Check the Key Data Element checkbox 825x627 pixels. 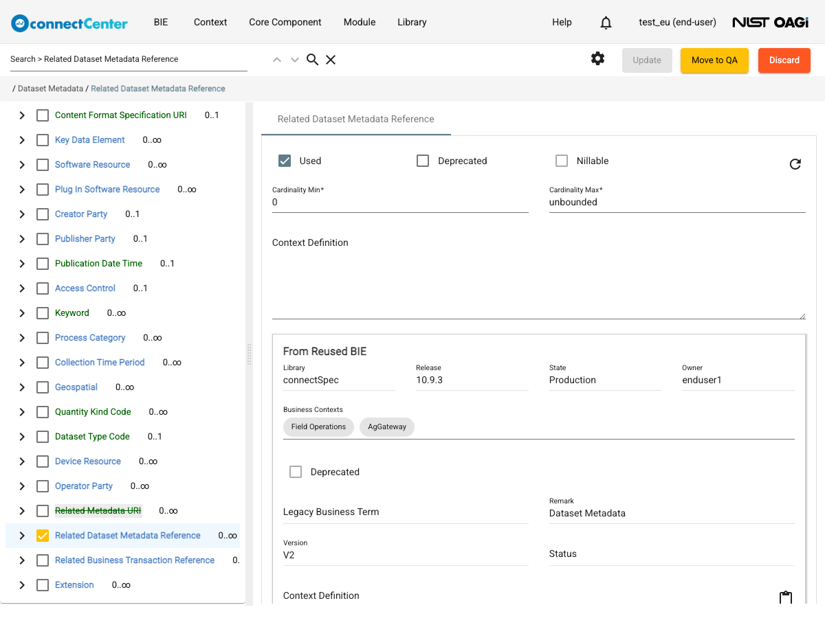[x=43, y=140]
